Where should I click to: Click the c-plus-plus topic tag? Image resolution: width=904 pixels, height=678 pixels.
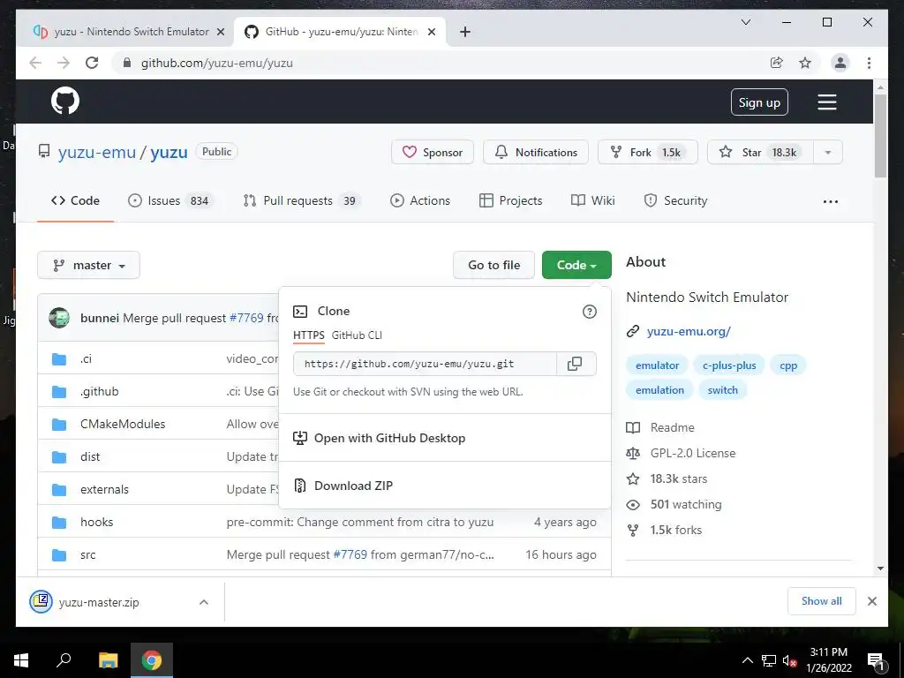[x=728, y=365]
